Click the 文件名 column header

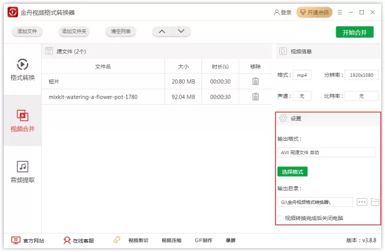(103, 67)
